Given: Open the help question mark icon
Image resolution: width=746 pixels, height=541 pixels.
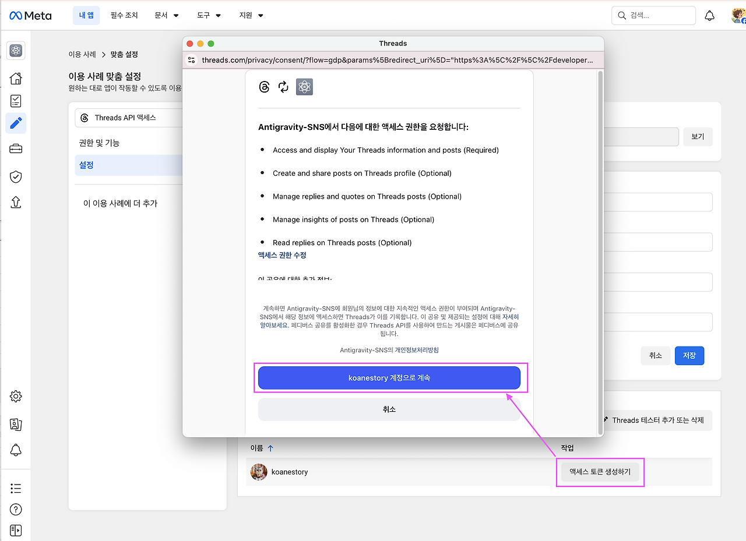Looking at the screenshot, I should (16, 510).
